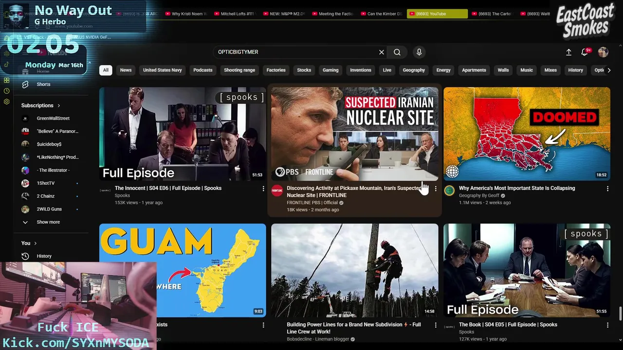Filter feed by News chip
This screenshot has height=350, width=623.
click(x=126, y=70)
